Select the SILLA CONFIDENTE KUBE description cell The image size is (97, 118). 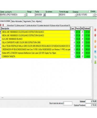(36, 42)
